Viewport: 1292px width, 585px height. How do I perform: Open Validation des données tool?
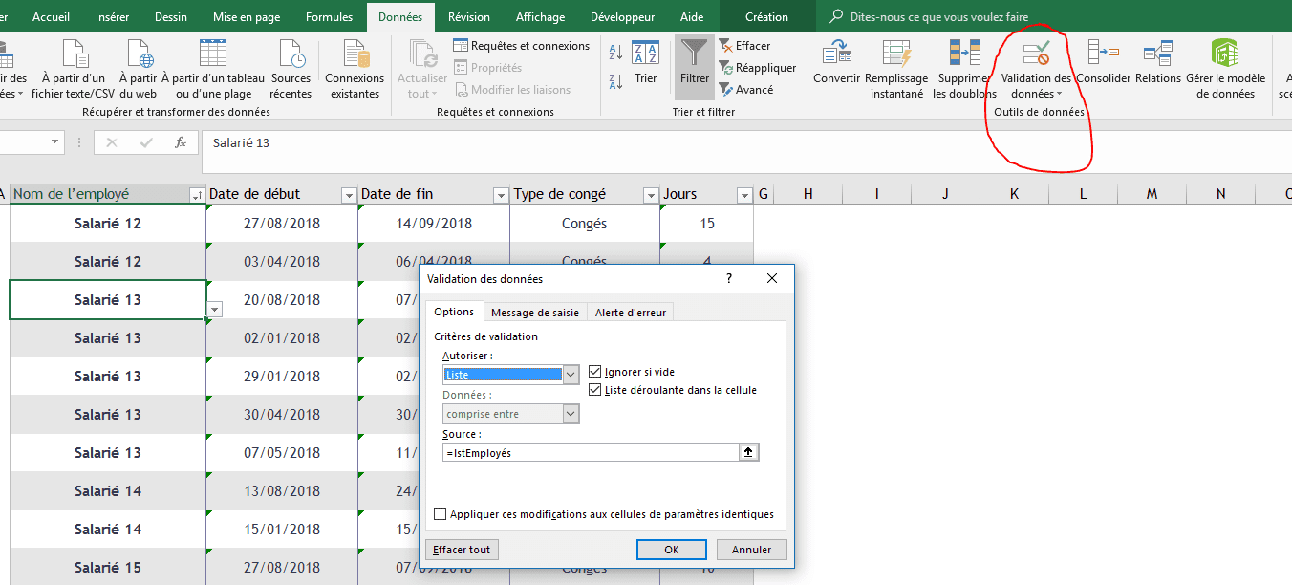pyautogui.click(x=1036, y=56)
